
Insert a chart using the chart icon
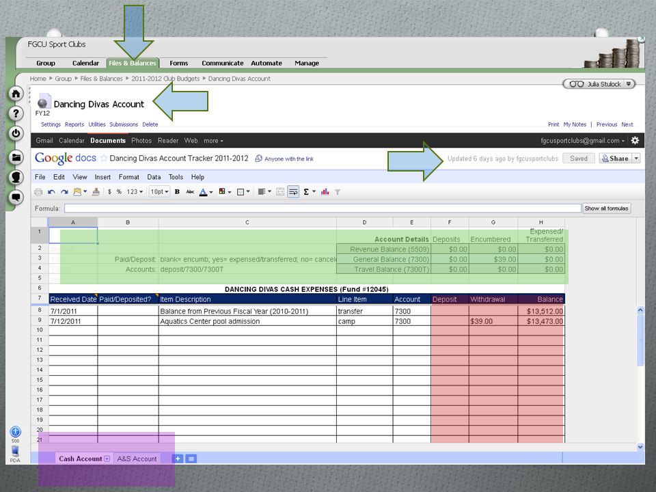click(x=325, y=192)
